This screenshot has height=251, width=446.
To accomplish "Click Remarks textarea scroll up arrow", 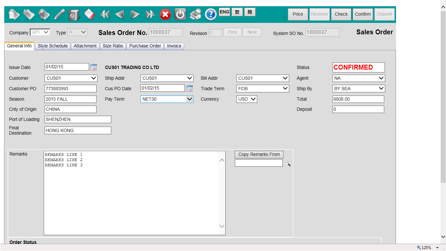I will click(222, 160).
